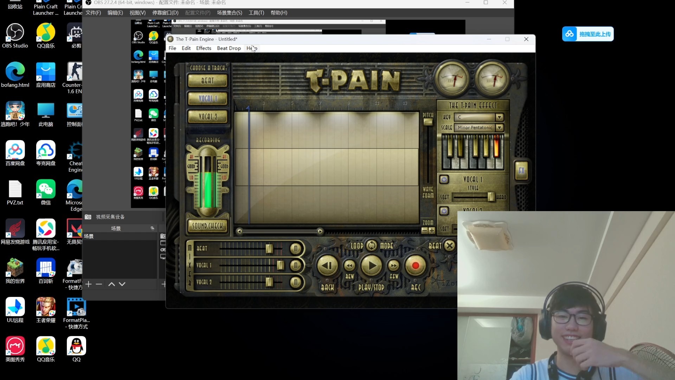This screenshot has height=380, width=675.
Task: Adjust the BEAT mixer volume slider
Action: (269, 249)
